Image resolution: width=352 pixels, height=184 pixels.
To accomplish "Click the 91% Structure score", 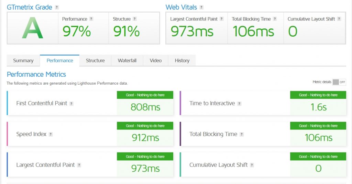I will 126,31.
